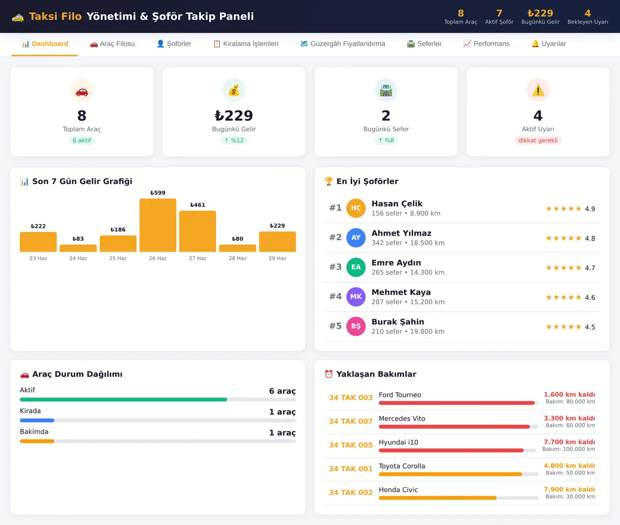Click the 23 Haz bar showing ₺222
Image resolution: width=620 pixels, height=525 pixels.
[38, 242]
